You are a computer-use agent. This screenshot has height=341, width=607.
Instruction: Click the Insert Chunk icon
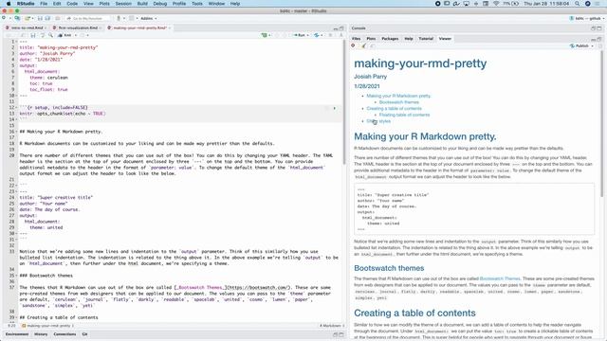point(265,35)
